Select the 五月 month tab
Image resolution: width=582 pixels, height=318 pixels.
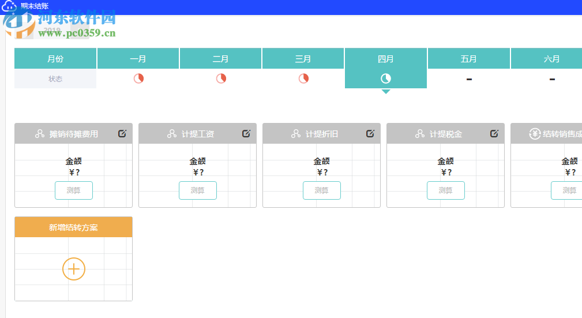469,59
